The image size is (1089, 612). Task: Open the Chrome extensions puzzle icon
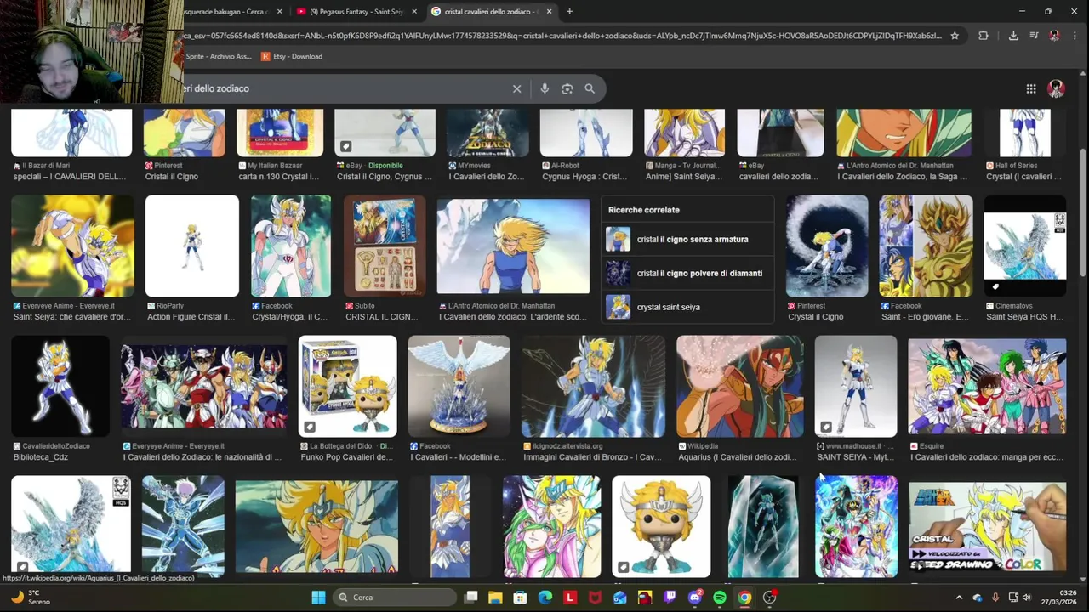[x=984, y=36]
